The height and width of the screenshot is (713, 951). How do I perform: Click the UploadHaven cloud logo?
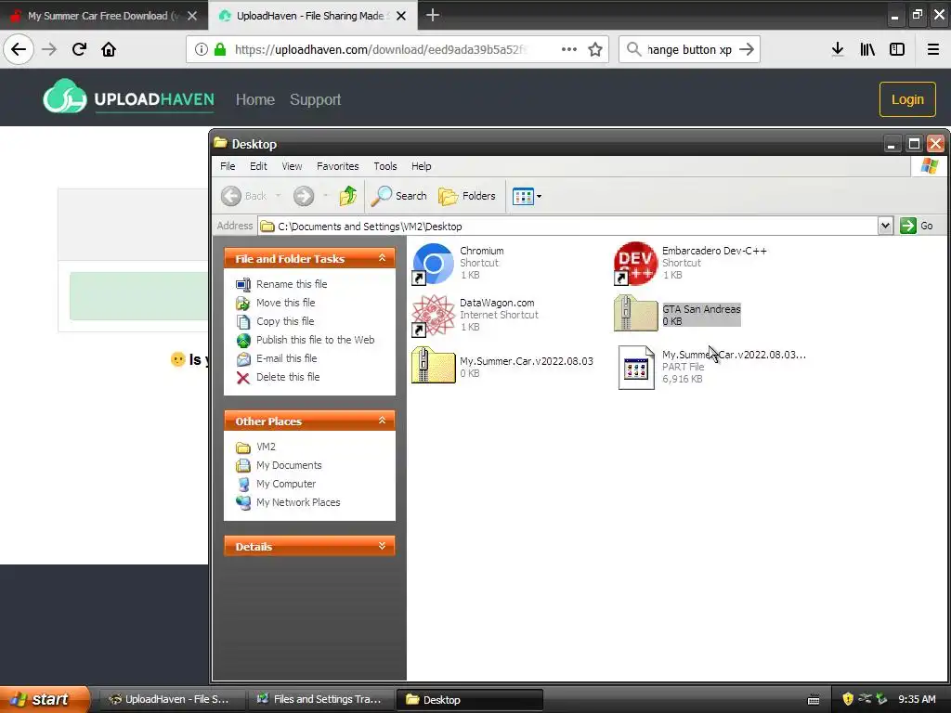coord(65,97)
